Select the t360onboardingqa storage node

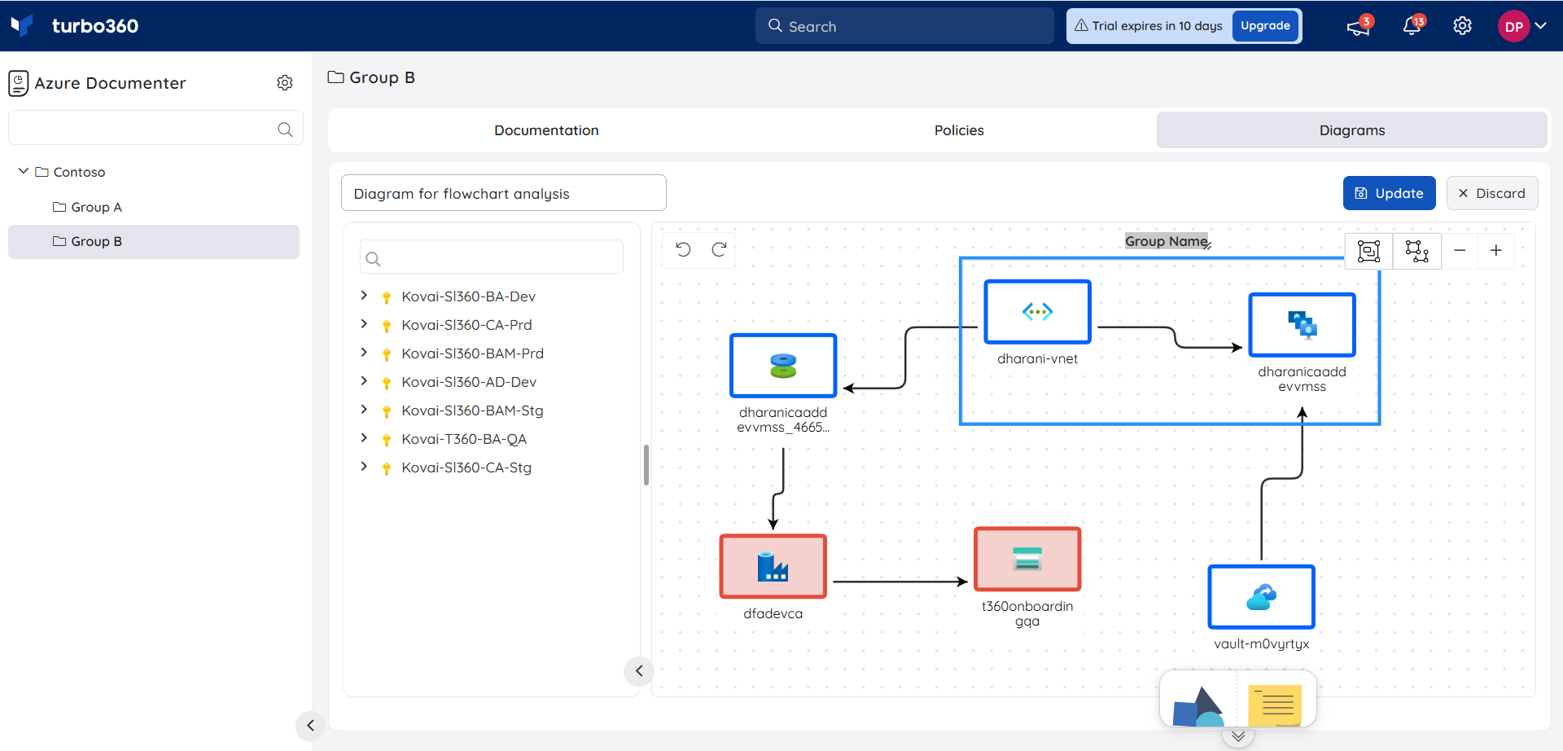click(1027, 559)
